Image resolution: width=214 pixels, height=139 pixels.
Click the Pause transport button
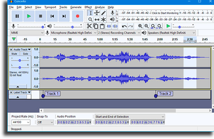tap(17, 16)
